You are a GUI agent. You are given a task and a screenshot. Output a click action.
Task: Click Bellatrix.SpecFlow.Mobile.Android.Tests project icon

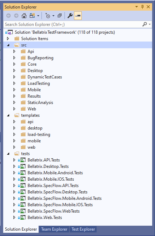coord(23,198)
